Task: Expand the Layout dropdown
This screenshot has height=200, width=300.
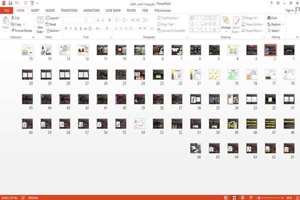Action: pyautogui.click(x=53, y=18)
